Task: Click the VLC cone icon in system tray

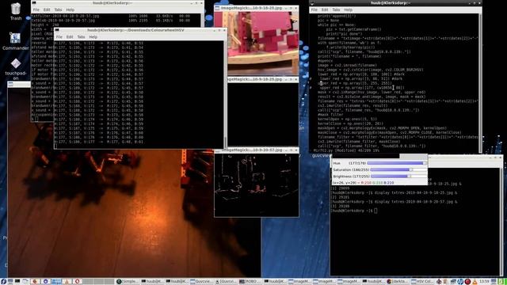Action: tap(475, 282)
